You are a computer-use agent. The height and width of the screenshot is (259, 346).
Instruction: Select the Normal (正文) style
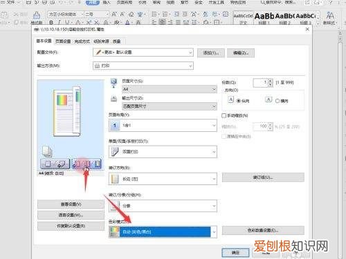click(244, 18)
